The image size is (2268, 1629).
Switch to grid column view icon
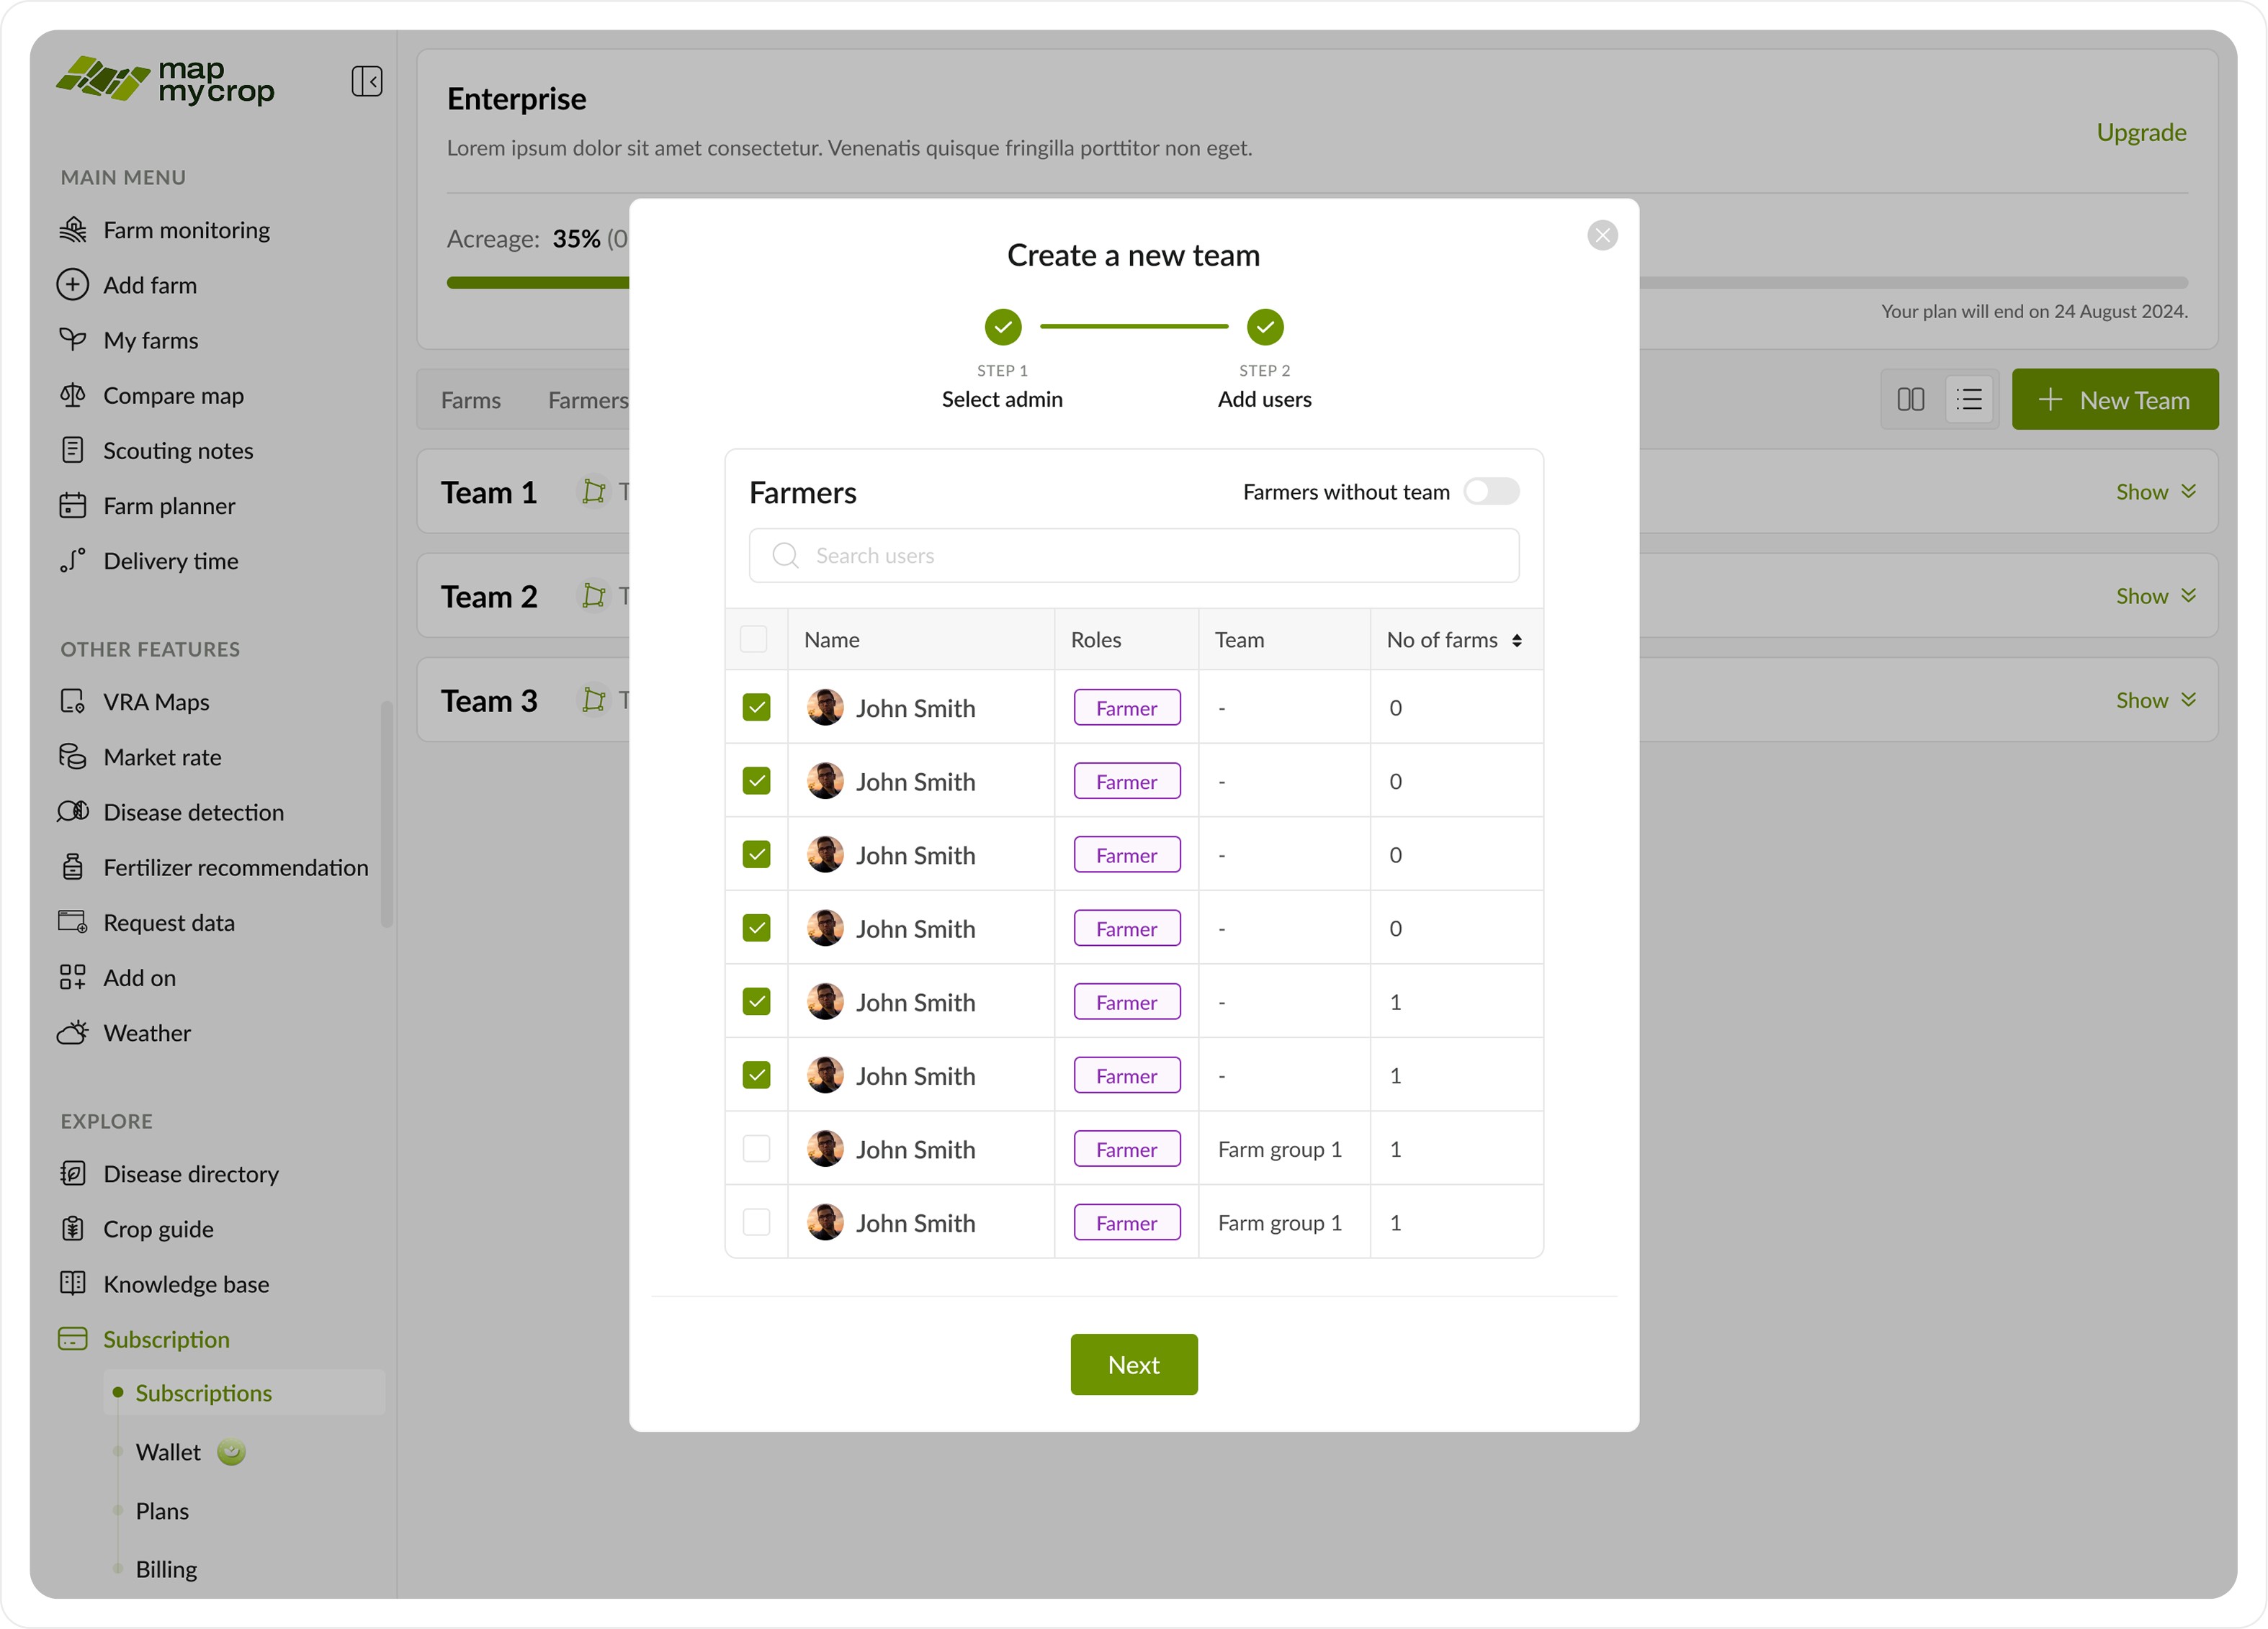(x=1910, y=400)
